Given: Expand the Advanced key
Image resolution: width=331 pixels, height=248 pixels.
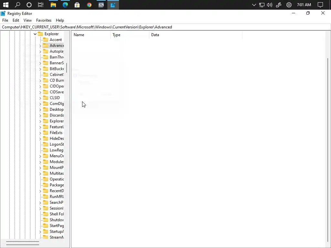Looking at the screenshot, I should tap(40, 46).
